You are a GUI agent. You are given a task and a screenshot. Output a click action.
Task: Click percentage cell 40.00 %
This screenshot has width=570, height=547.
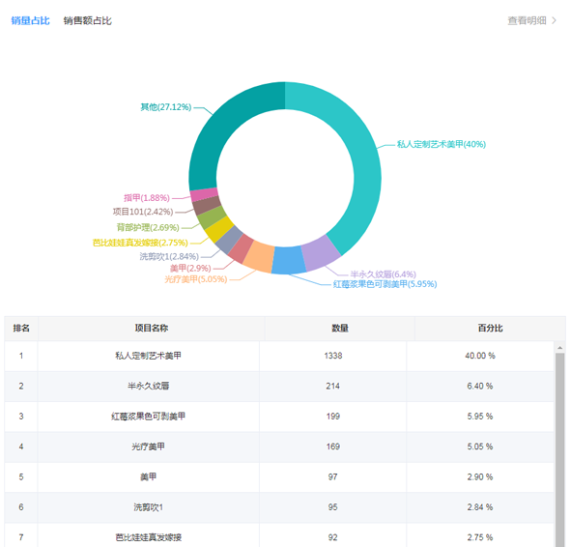click(x=480, y=356)
